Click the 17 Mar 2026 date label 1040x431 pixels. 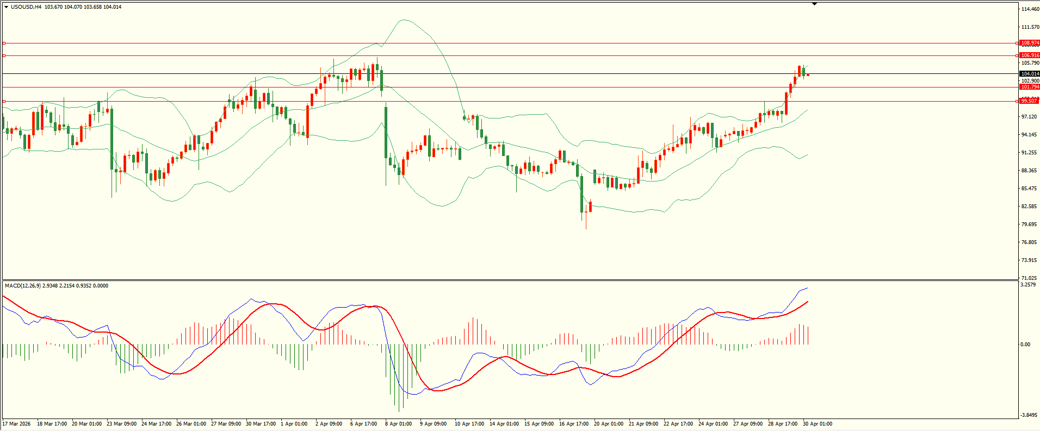pyautogui.click(x=17, y=424)
